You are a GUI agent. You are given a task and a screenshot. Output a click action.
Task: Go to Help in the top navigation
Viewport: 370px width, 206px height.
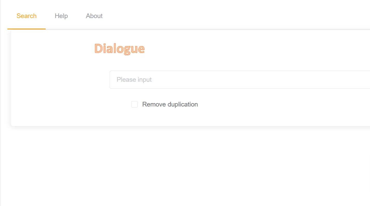click(x=61, y=16)
